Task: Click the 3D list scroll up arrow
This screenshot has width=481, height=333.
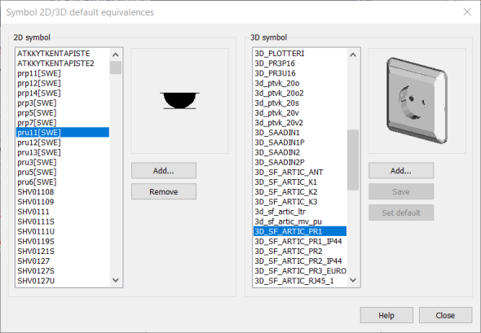Action: tap(353, 55)
